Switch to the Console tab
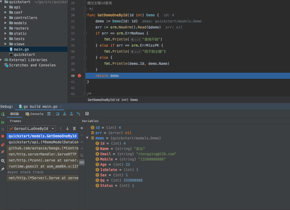290x210 pixels. pos(35,114)
